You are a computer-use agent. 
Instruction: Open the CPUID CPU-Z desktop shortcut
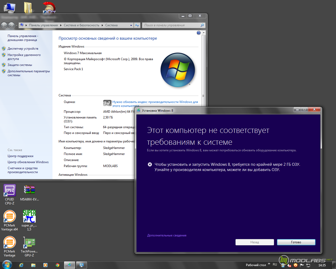pyautogui.click(x=9, y=194)
